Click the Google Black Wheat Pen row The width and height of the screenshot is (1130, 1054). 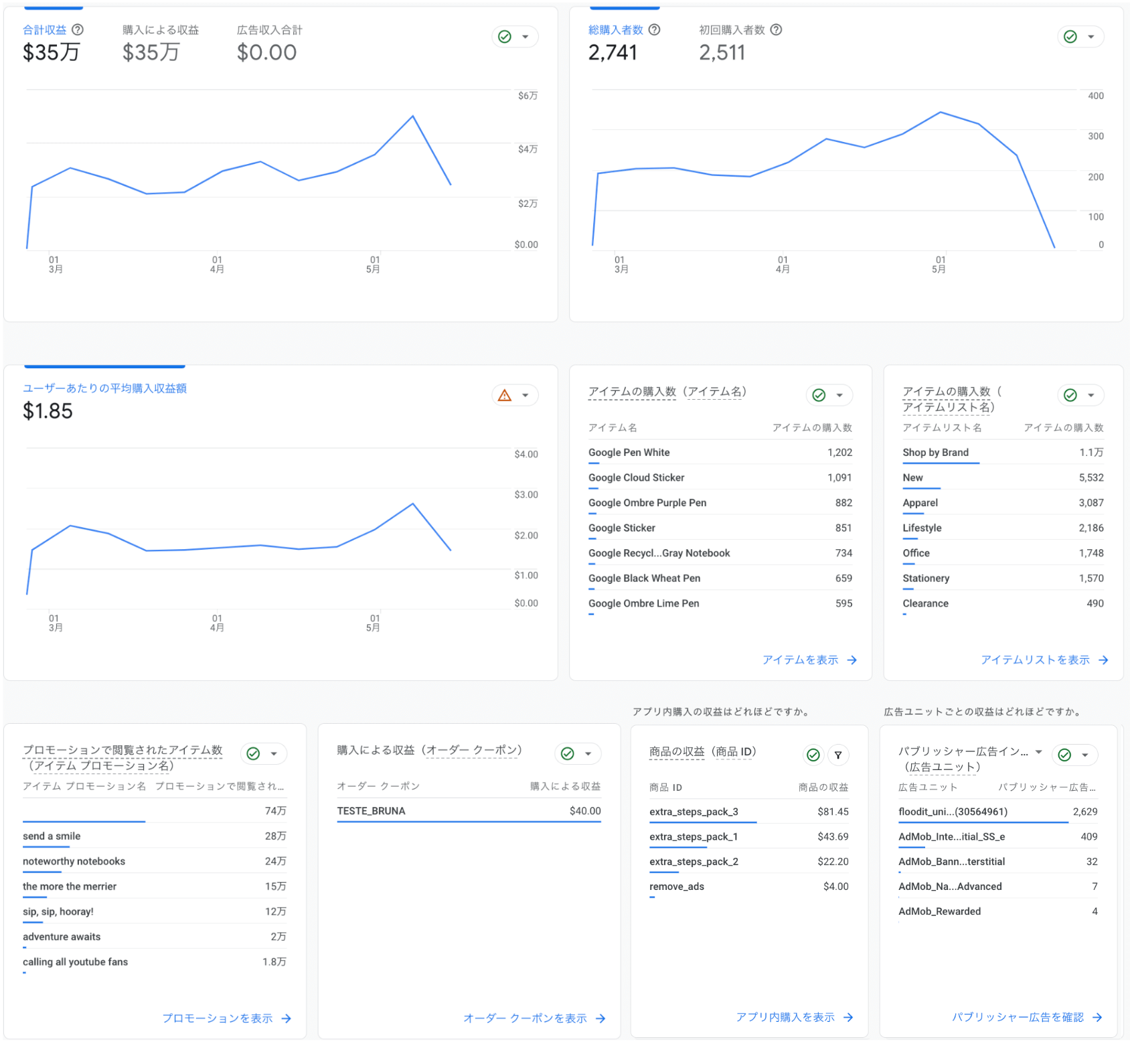720,578
